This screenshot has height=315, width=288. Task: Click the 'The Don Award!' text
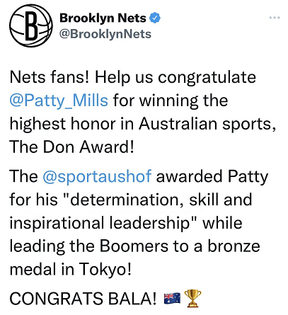[71, 147]
